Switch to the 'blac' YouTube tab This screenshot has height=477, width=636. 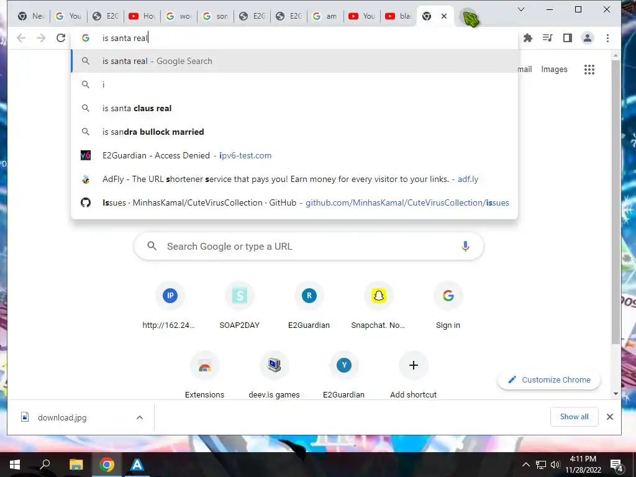coord(398,16)
